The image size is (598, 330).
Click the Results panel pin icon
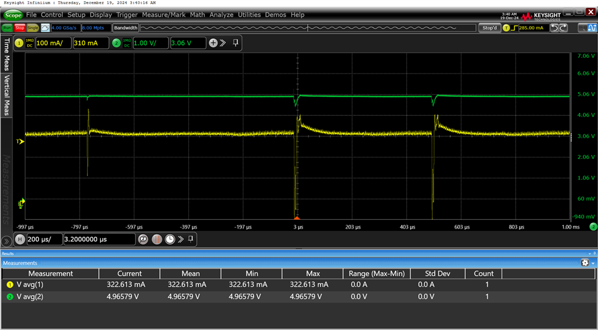click(594, 253)
